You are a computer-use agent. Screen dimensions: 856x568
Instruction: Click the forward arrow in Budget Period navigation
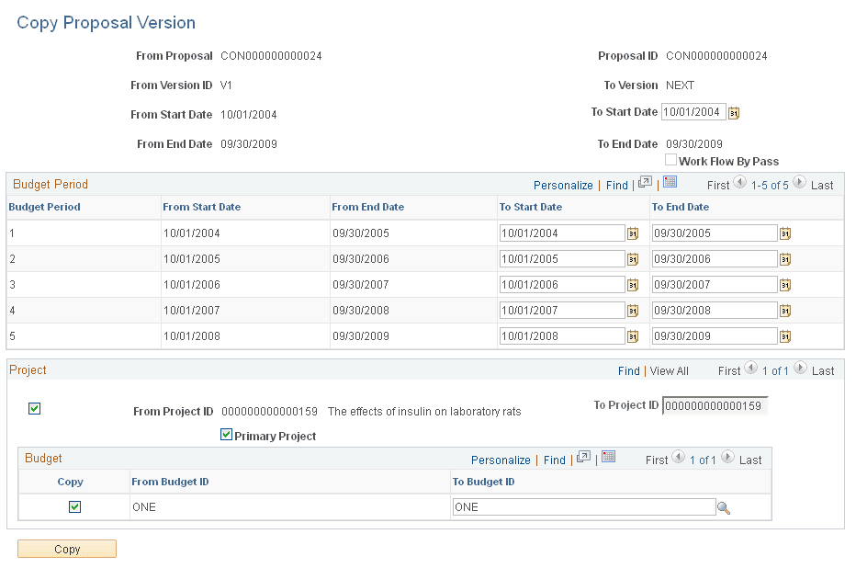798,184
